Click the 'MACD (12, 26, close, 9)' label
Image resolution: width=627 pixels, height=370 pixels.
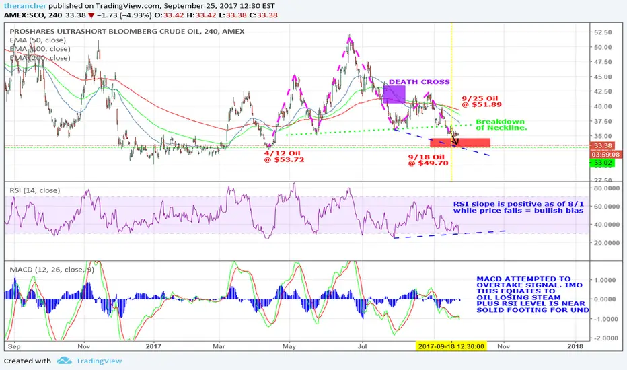click(52, 270)
